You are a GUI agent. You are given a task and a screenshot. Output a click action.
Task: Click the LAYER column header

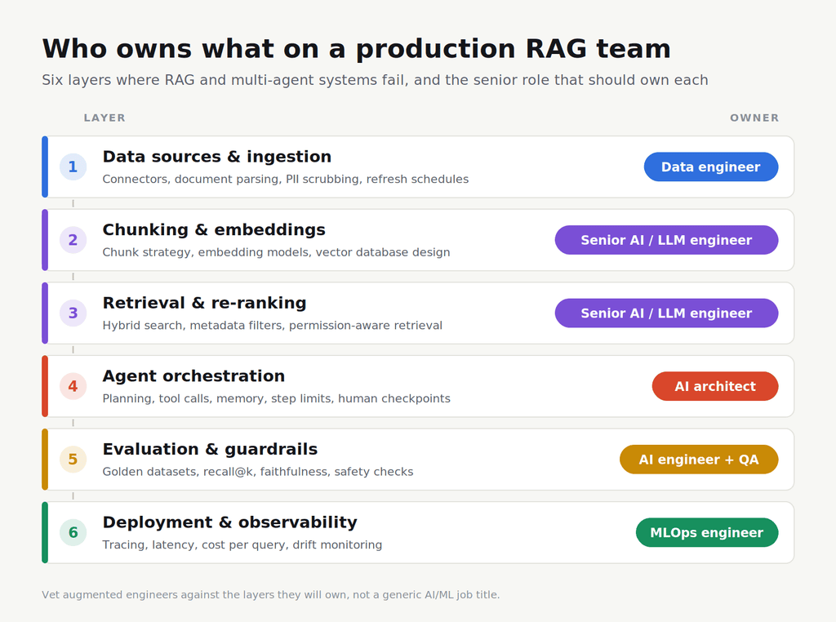104,118
